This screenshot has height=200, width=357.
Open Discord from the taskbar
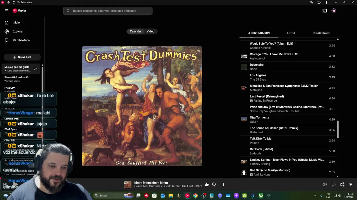pyautogui.click(x=220, y=196)
